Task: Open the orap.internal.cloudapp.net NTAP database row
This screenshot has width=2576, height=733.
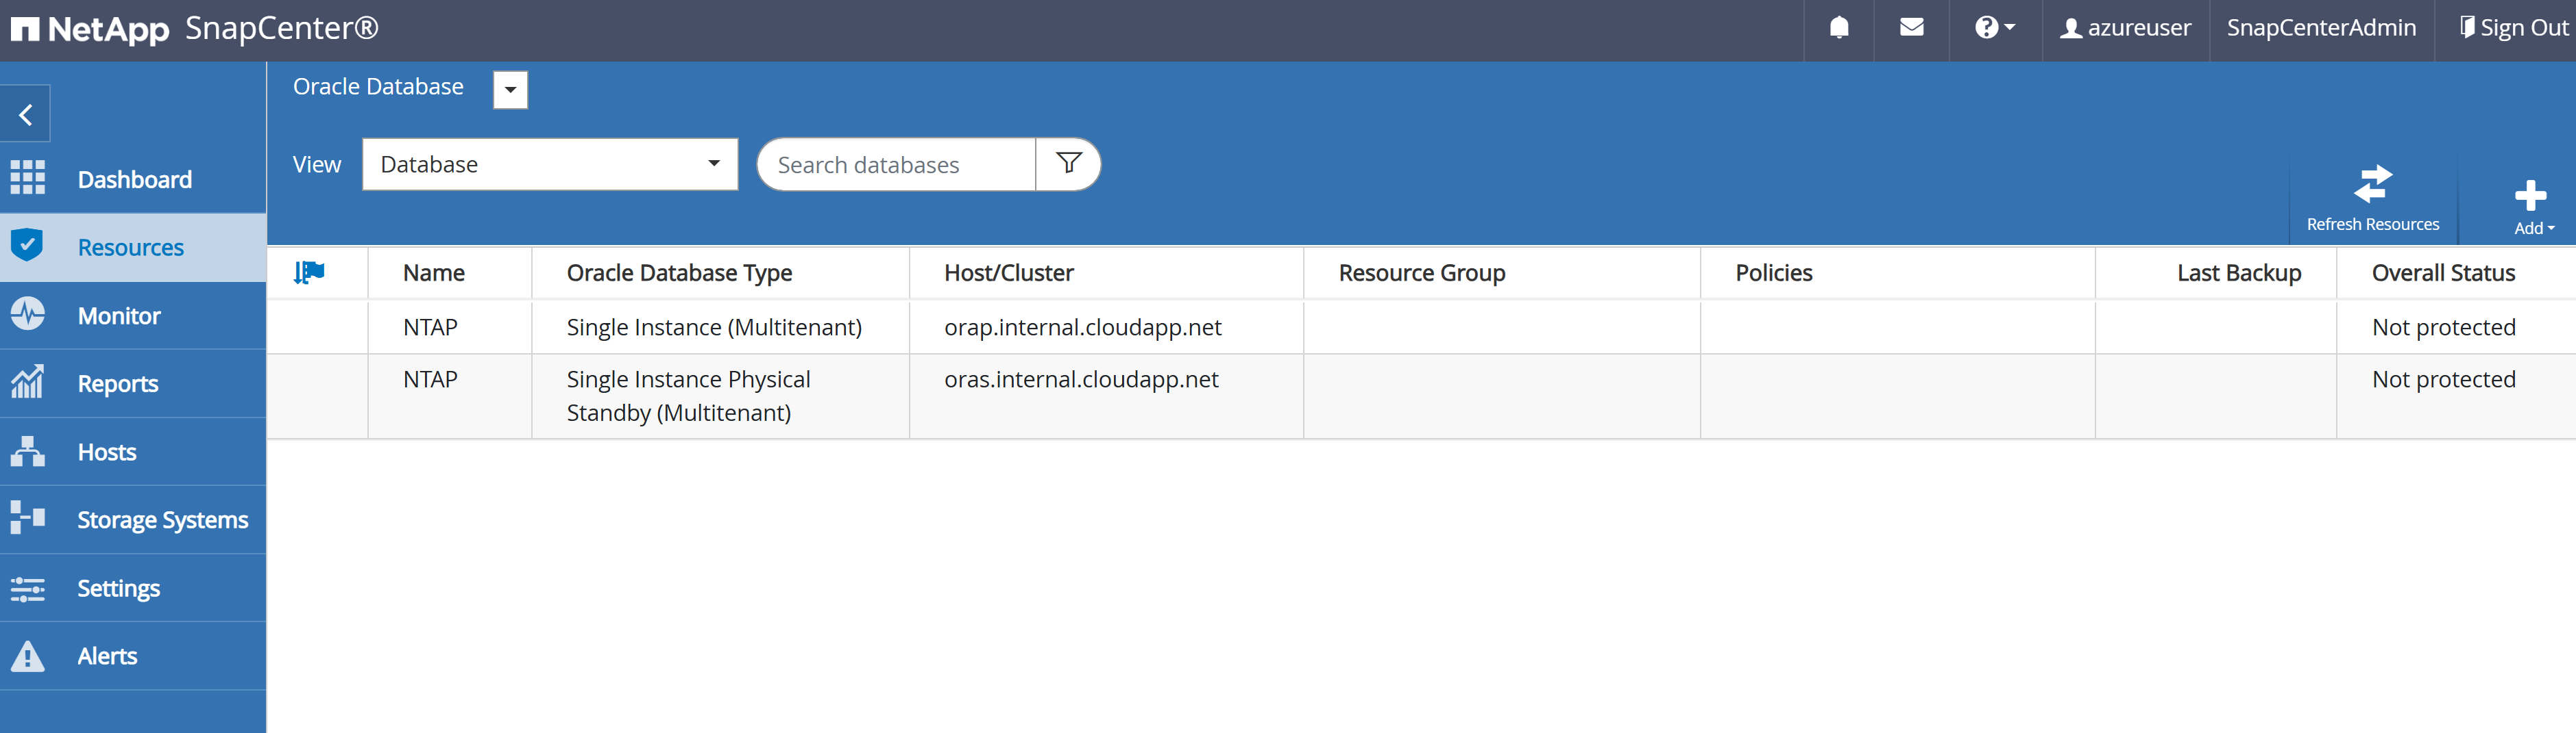Action: point(1082,328)
